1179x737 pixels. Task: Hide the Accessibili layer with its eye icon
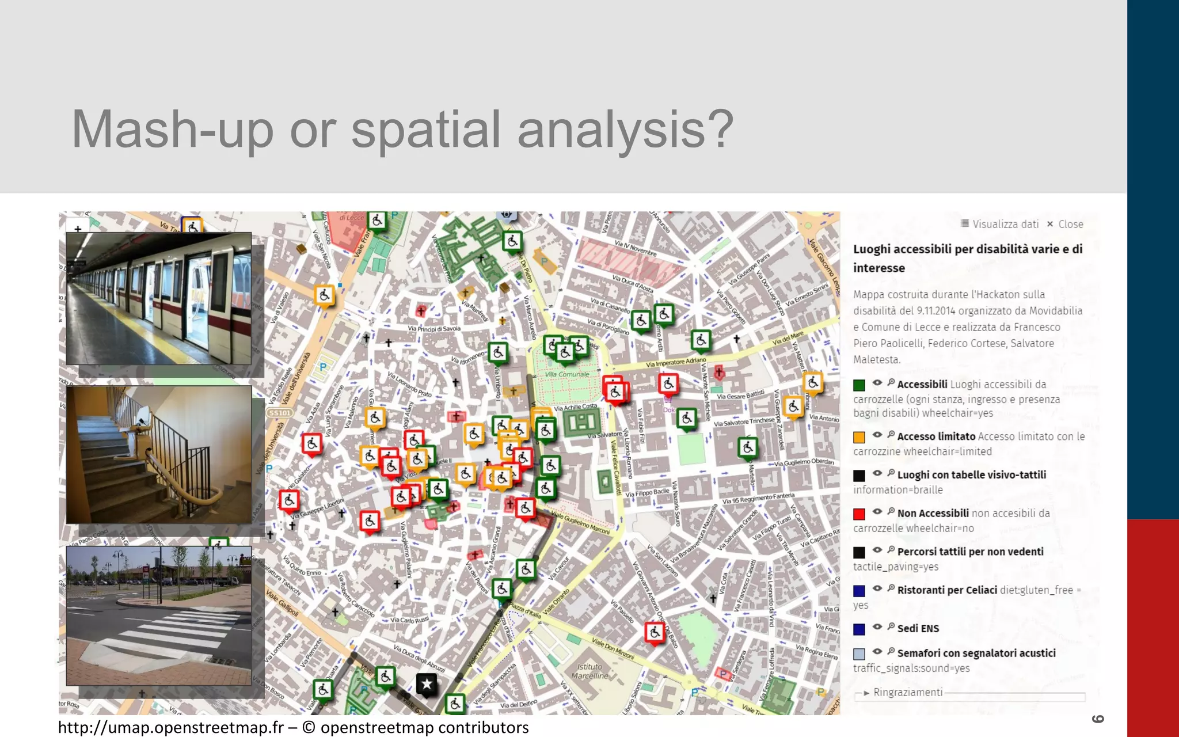[877, 382]
